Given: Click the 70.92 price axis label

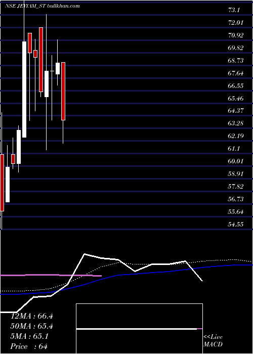Looking at the screenshot, I should [x=236, y=35].
